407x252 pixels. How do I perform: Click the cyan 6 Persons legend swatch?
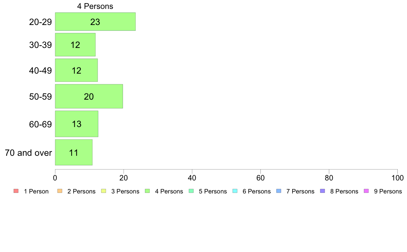(x=235, y=191)
